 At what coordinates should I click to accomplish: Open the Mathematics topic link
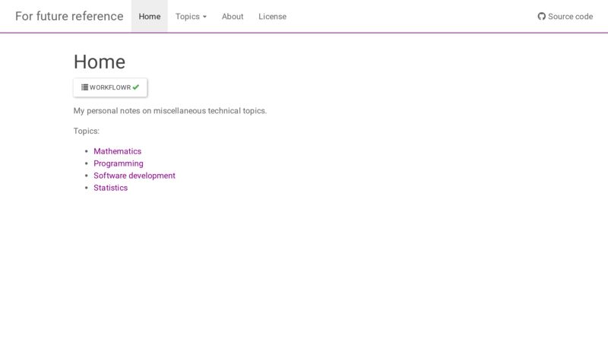[118, 151]
